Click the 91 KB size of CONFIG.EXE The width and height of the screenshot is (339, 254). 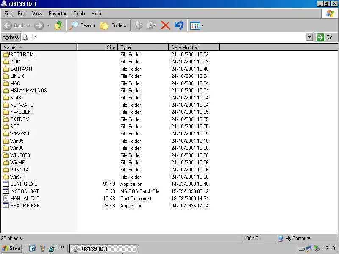pos(109,184)
